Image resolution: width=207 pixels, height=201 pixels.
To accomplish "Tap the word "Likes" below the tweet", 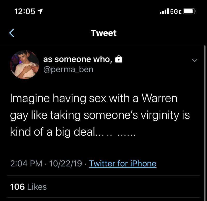I will (x=37, y=187).
